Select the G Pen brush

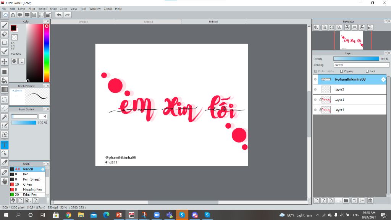click(x=27, y=184)
